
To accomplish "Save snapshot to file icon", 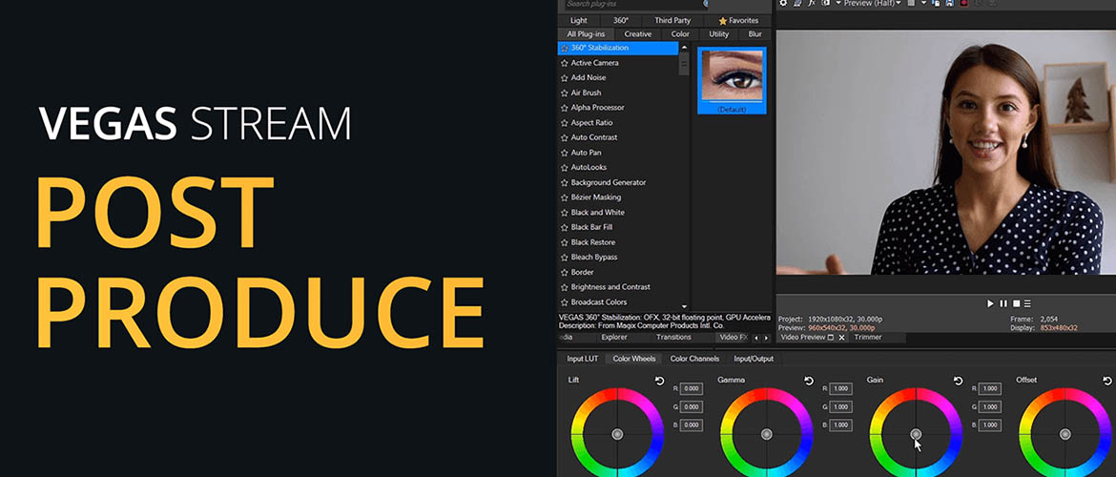I will [950, 3].
